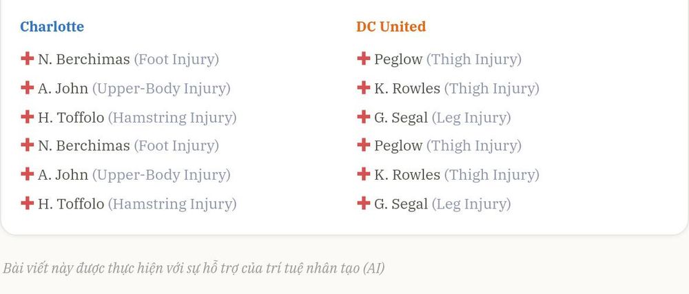This screenshot has height=294, width=689.
Task: Click the red cross beside the first G. Segal entry
Action: click(363, 117)
